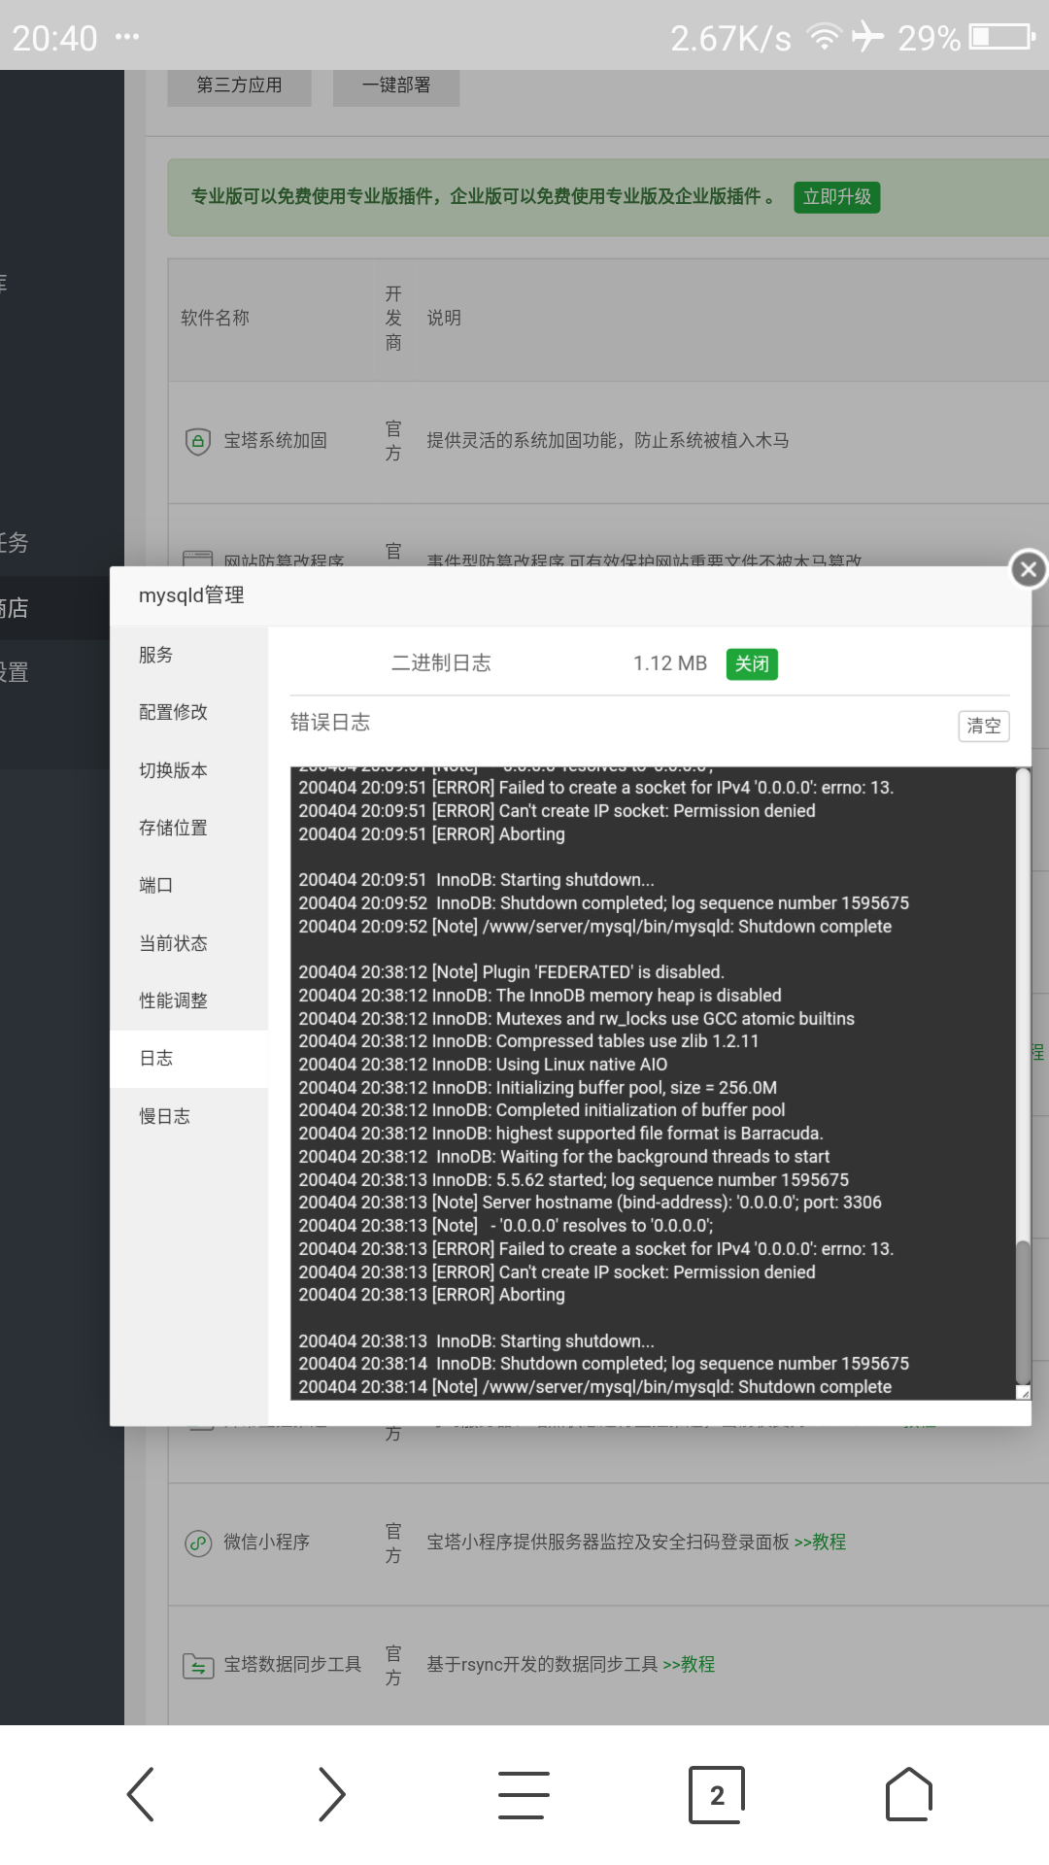The image size is (1049, 1865).
Task: Click the green 关闭 button for binary log
Action: pyautogui.click(x=752, y=663)
